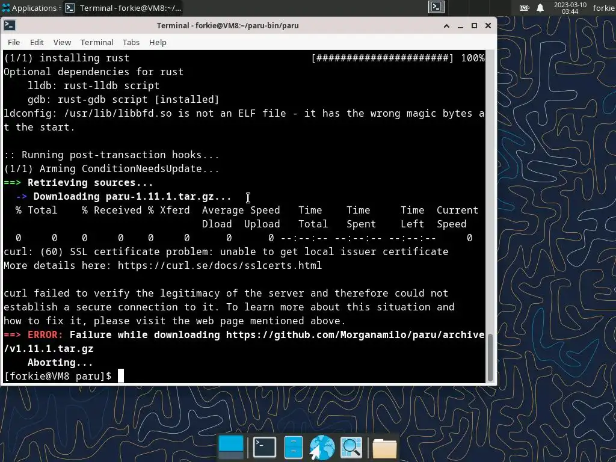Click the 'Downloading paru-1.11.1.tar.gz...' text
616x462 pixels.
132,197
